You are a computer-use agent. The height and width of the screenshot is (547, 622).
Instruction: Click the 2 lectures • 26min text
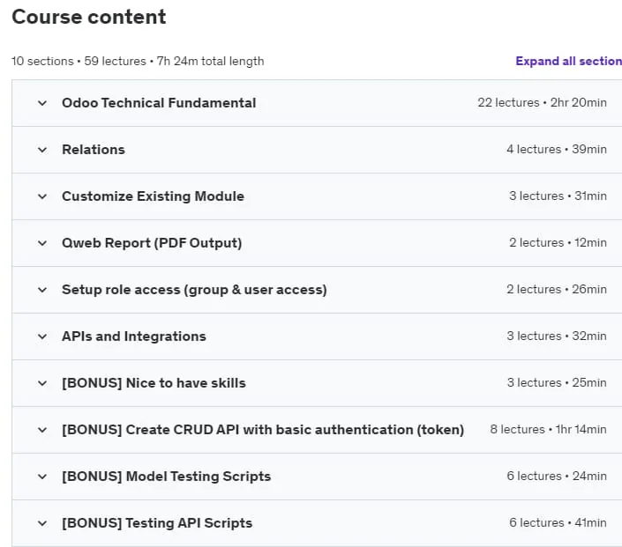coord(557,290)
